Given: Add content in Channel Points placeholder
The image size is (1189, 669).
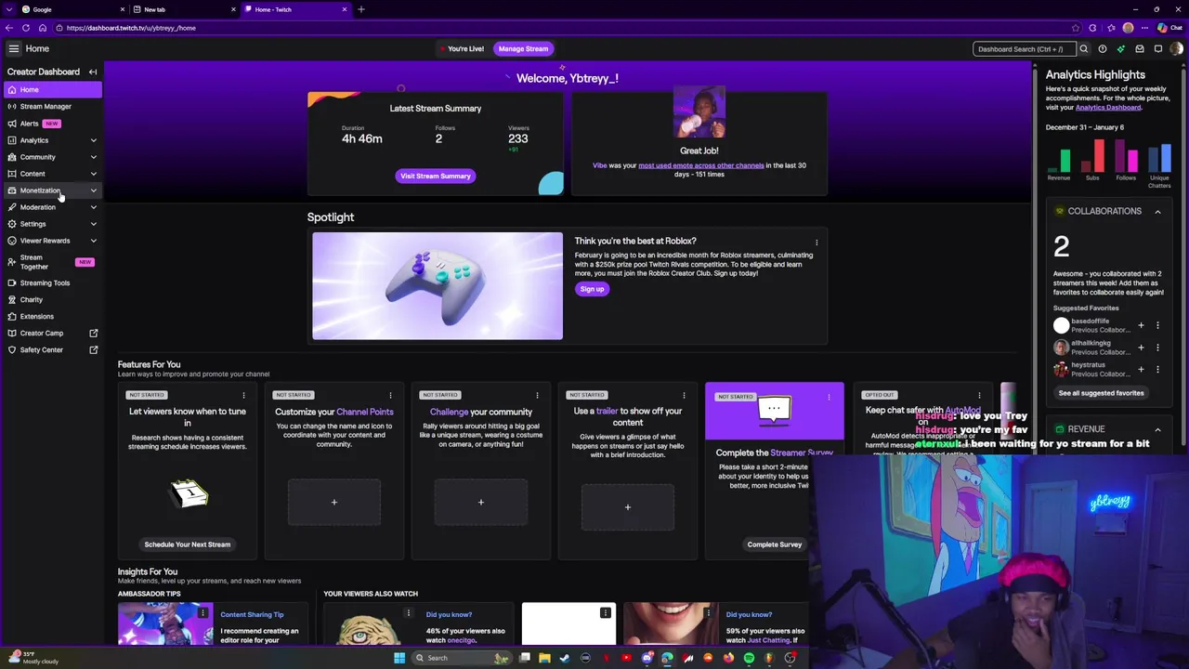Looking at the screenshot, I should tap(334, 503).
